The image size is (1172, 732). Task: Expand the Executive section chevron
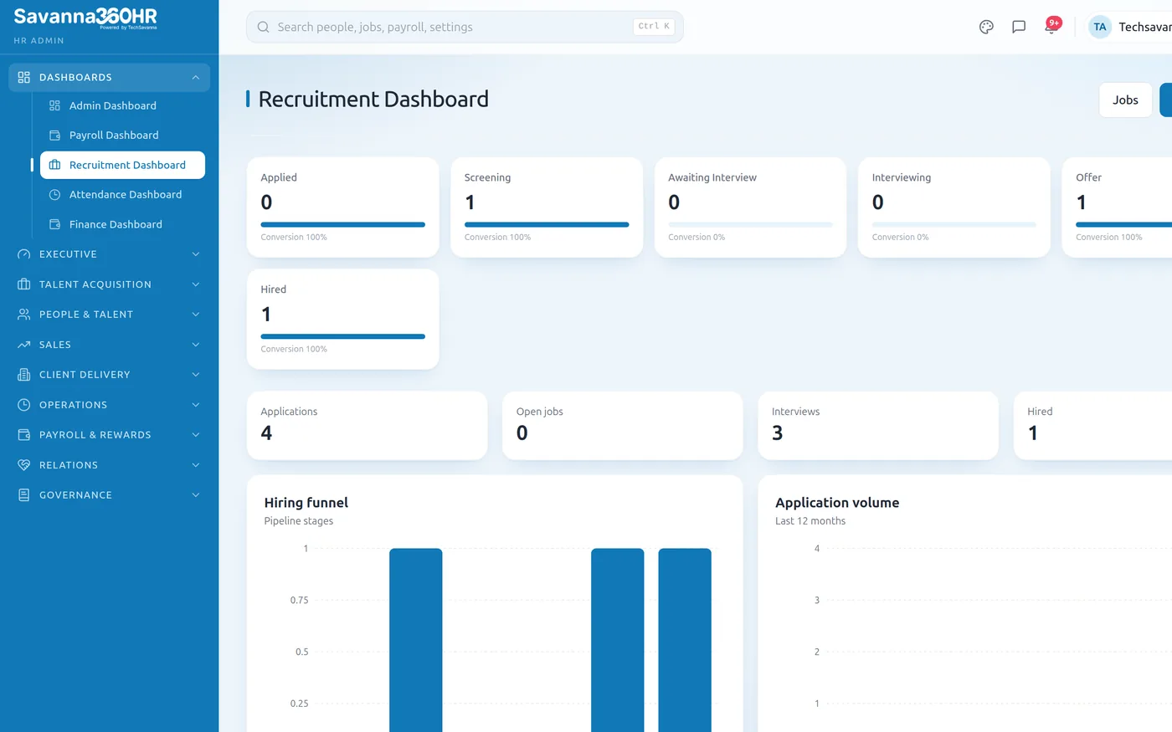tap(195, 254)
